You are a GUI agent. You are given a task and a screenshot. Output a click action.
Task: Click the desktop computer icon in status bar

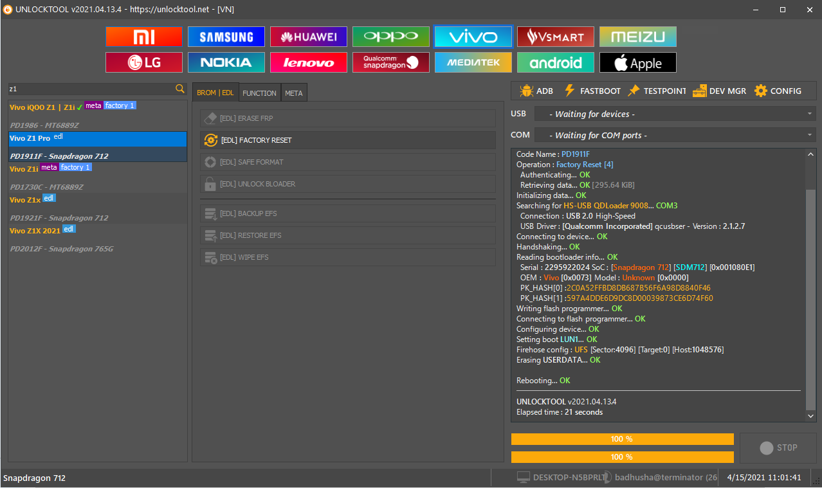pyautogui.click(x=523, y=478)
